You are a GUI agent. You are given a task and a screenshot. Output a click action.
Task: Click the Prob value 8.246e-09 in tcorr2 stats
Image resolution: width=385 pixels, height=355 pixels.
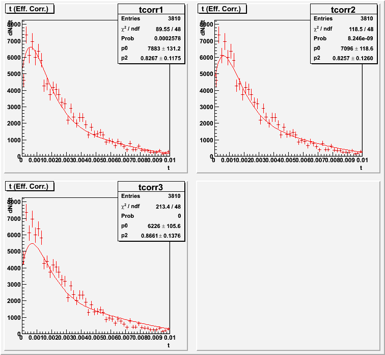point(351,38)
